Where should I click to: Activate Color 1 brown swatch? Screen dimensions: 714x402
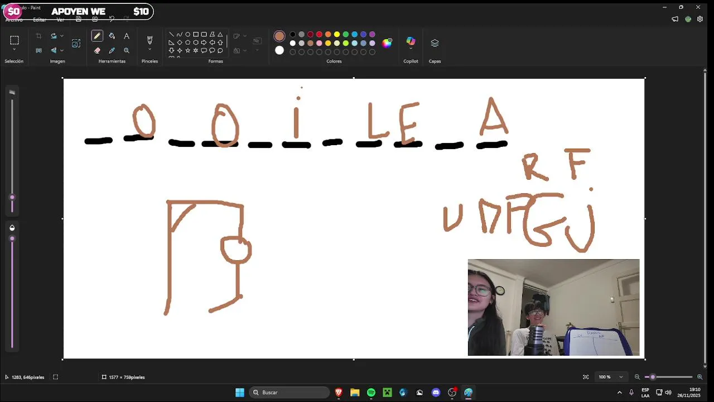click(x=279, y=36)
